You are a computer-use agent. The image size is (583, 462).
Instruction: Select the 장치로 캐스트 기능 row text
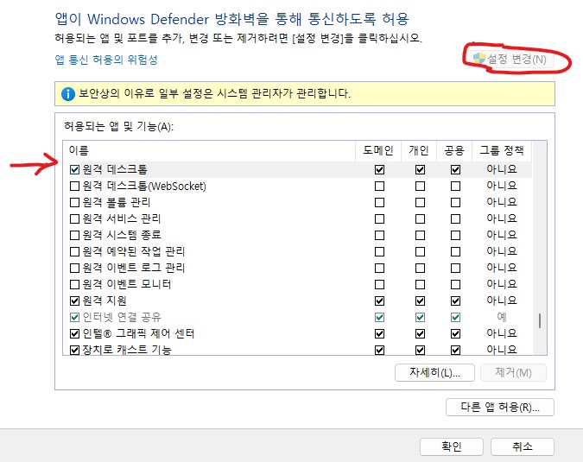(127, 350)
